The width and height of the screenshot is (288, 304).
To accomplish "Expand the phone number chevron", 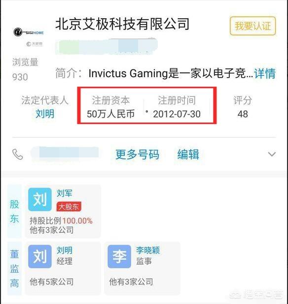I will 272,154.
